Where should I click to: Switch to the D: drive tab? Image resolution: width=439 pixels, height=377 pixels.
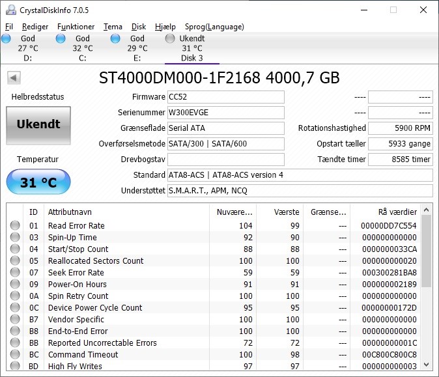tap(28, 48)
